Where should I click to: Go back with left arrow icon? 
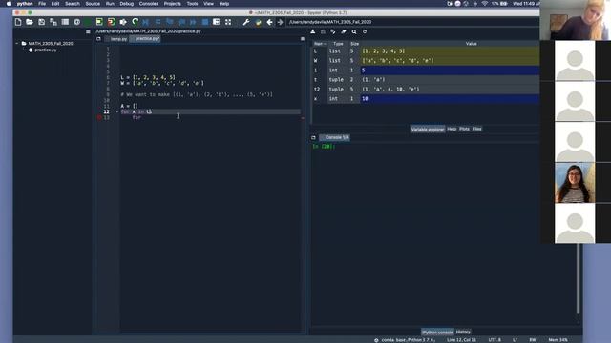click(269, 22)
